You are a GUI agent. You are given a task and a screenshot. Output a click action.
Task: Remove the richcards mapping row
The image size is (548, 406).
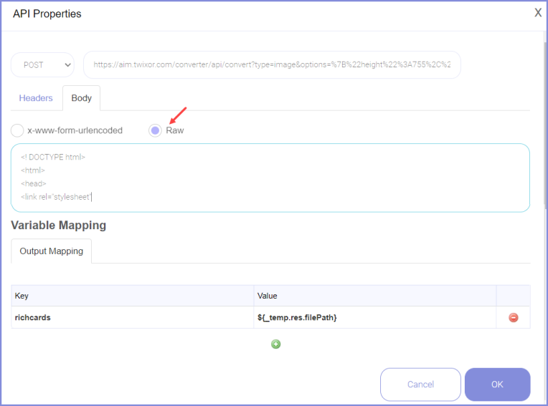(x=513, y=318)
